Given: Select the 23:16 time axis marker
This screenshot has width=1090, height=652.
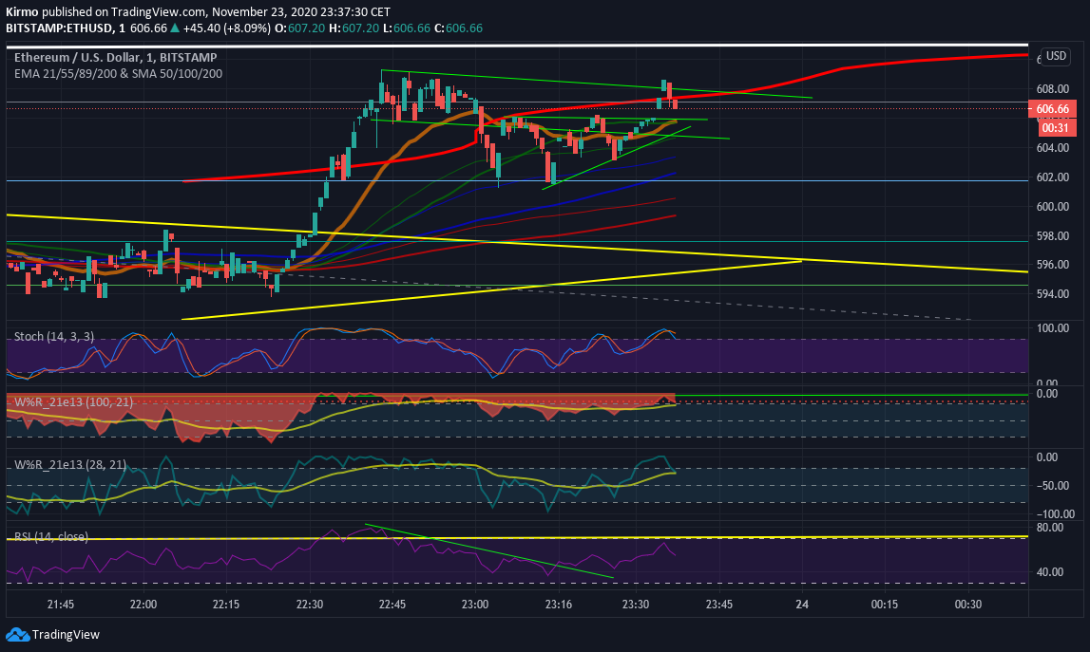Looking at the screenshot, I should (558, 605).
